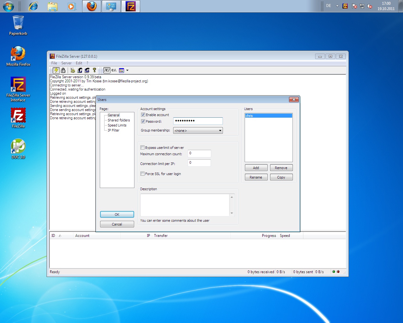Image resolution: width=403 pixels, height=323 pixels.
Task: Select the Mozilla Firefox desktop shortcut
Action: tap(18, 56)
